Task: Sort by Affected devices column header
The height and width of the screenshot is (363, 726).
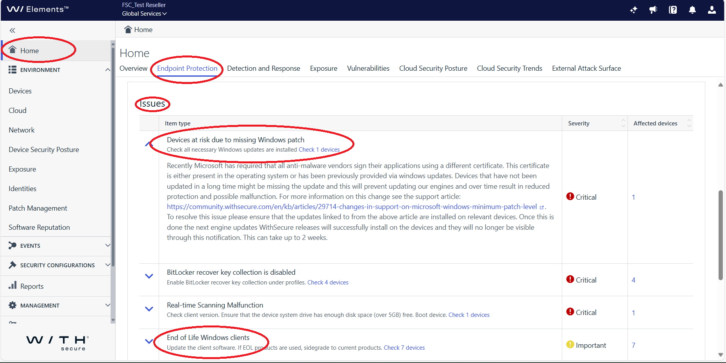Action: coord(660,123)
